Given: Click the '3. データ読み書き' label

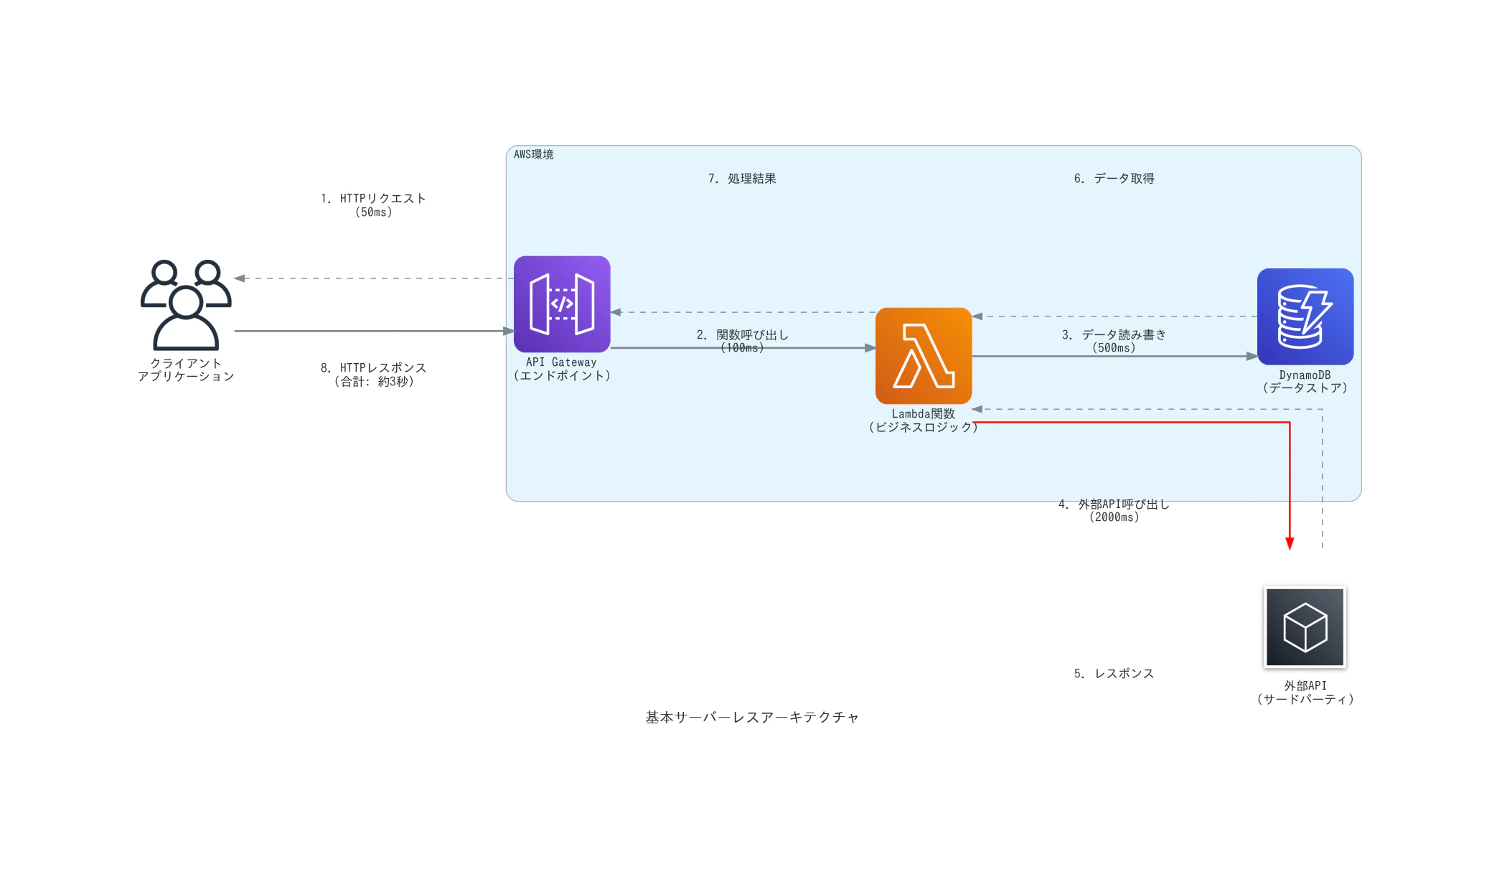Looking at the screenshot, I should [x=1114, y=341].
